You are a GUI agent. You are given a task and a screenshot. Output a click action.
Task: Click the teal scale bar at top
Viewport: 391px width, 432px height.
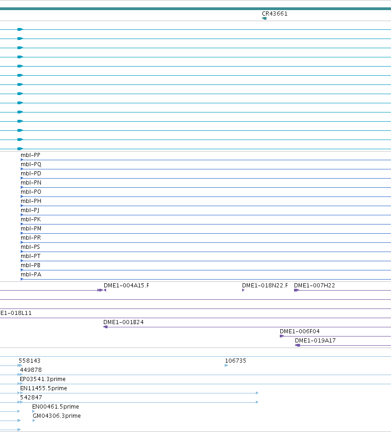(x=196, y=9)
